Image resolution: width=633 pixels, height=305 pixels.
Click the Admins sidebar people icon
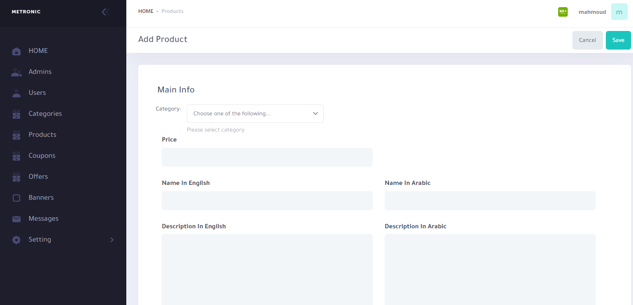click(x=16, y=72)
